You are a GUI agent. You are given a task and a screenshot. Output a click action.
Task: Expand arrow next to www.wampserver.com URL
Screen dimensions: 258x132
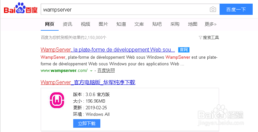pos(91,71)
